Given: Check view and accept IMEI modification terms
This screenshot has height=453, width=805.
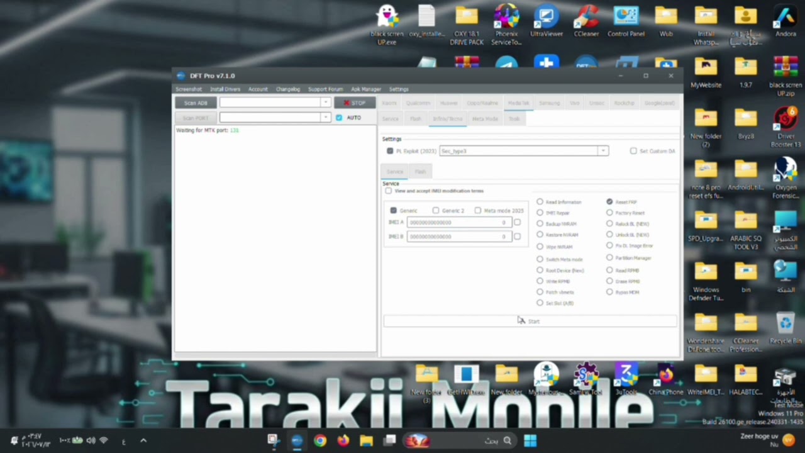Looking at the screenshot, I should click(389, 191).
